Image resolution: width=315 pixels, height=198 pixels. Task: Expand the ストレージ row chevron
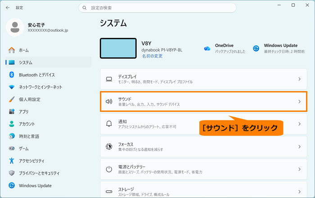click(x=299, y=192)
